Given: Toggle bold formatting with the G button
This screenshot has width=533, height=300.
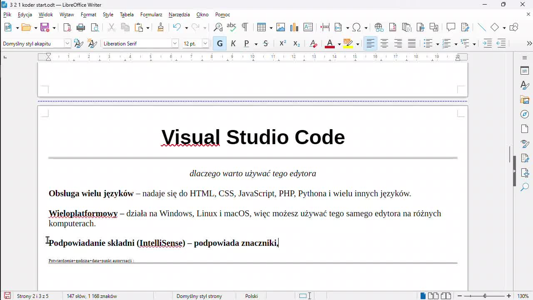Looking at the screenshot, I should [x=219, y=43].
